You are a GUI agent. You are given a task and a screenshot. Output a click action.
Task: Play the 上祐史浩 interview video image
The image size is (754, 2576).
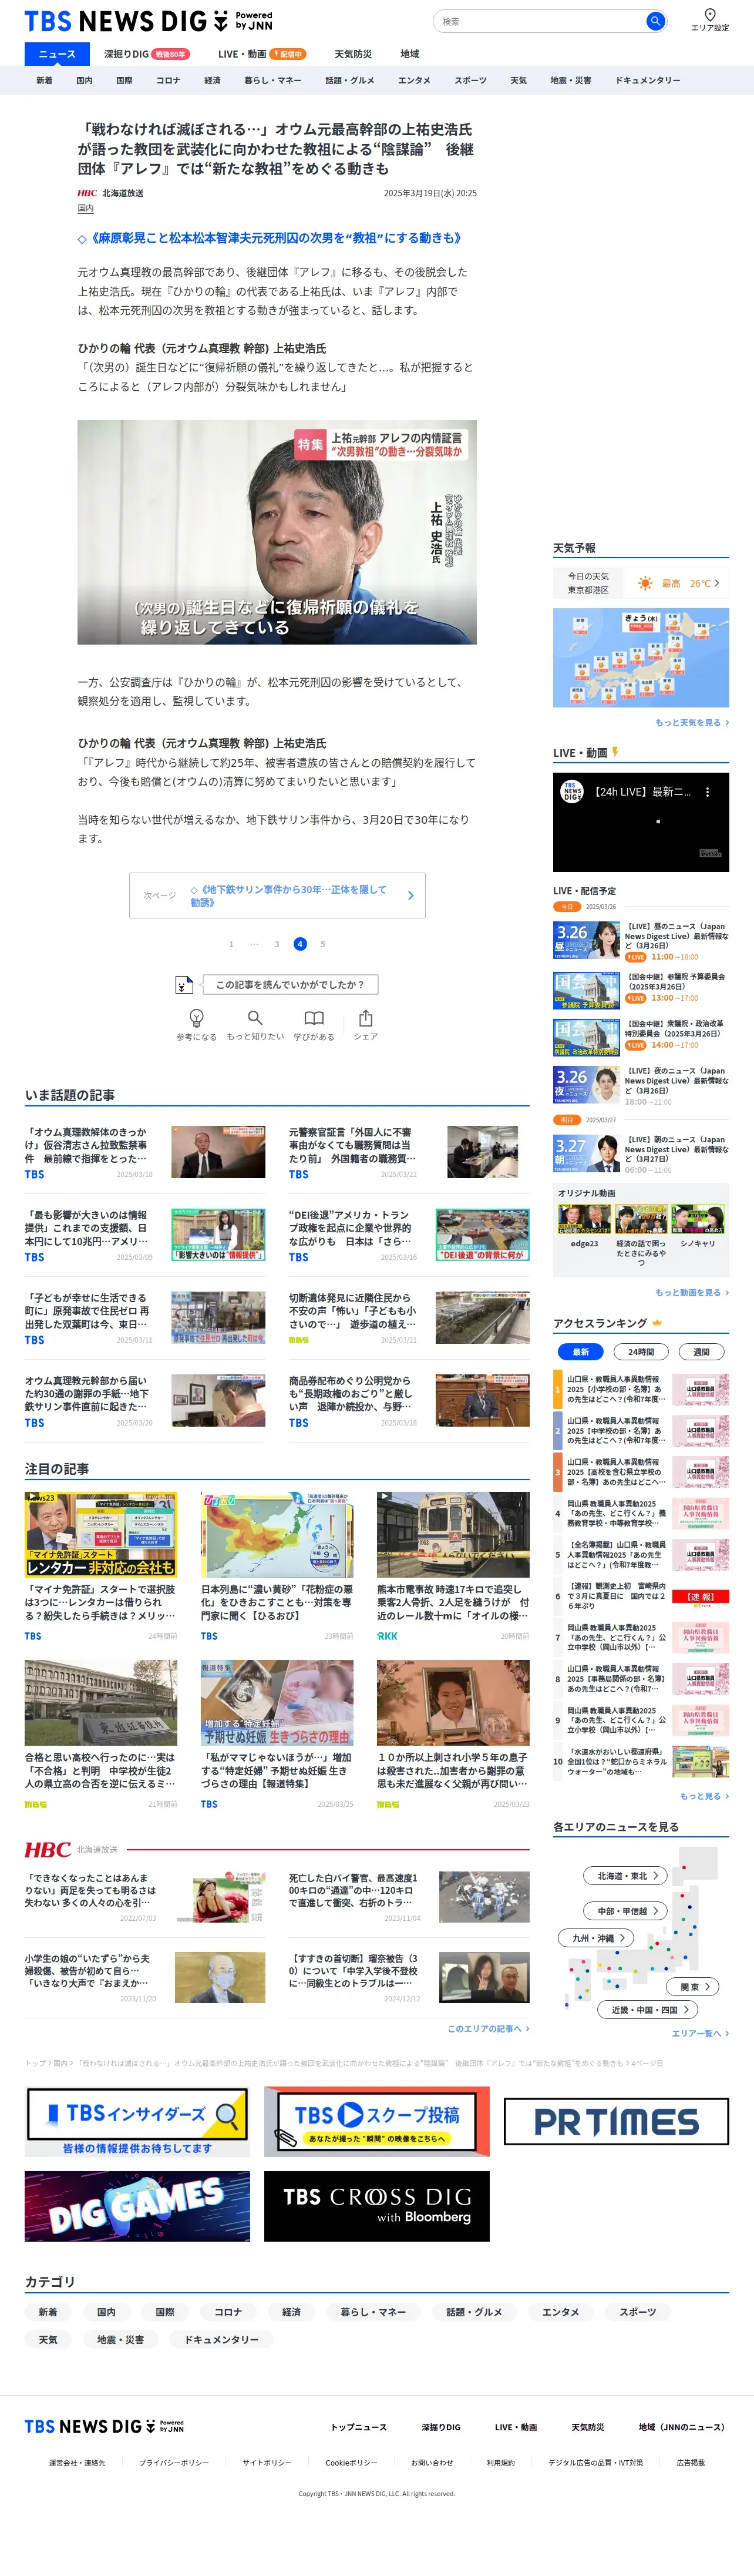click(x=277, y=532)
